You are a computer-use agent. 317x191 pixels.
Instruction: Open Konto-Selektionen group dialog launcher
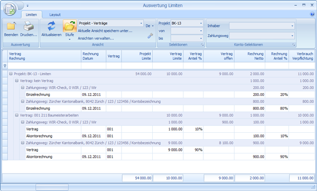coord(293,45)
